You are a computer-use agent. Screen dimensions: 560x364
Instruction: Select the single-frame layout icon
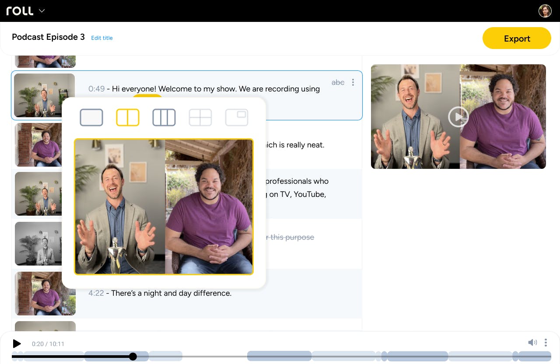pos(91,118)
